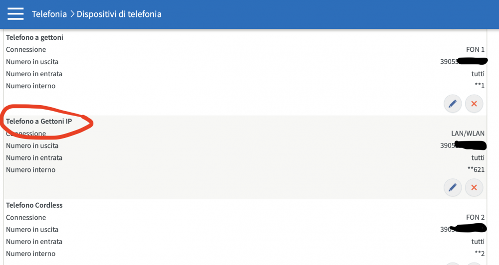
Task: Click internal number **621
Action: coord(476,170)
